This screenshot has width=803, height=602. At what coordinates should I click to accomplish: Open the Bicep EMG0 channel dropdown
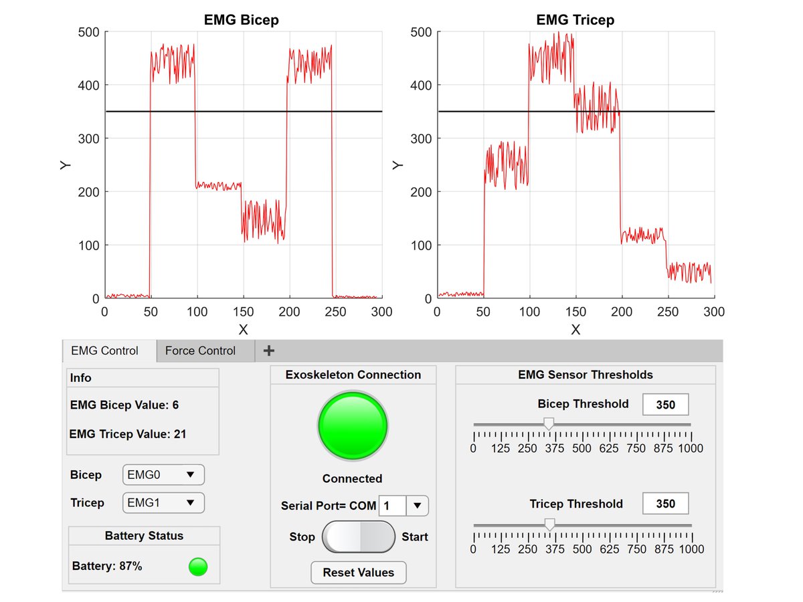[164, 475]
